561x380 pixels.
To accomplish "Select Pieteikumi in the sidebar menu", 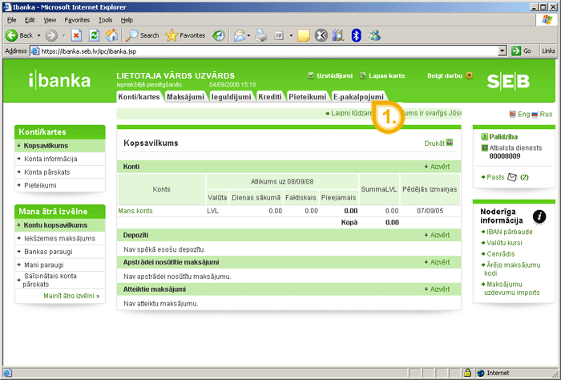I will [x=40, y=185].
